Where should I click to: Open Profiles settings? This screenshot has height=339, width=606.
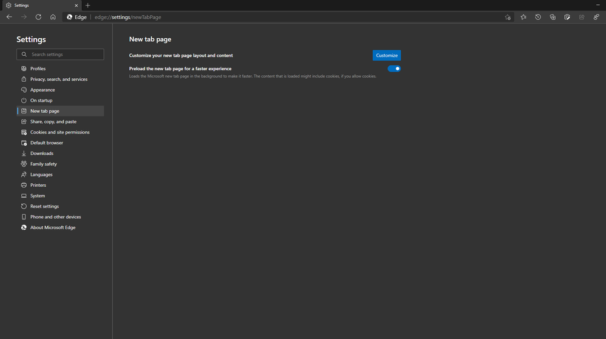point(60,69)
